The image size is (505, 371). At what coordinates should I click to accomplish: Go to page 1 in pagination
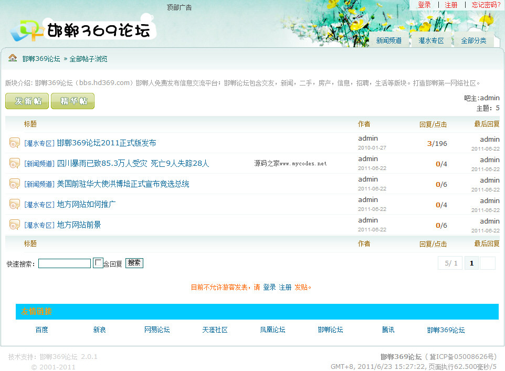pyautogui.click(x=471, y=263)
